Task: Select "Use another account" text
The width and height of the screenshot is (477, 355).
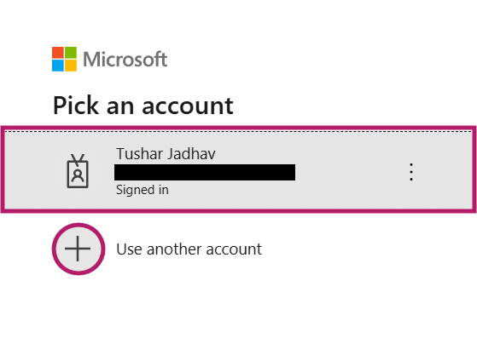Action: click(x=189, y=249)
